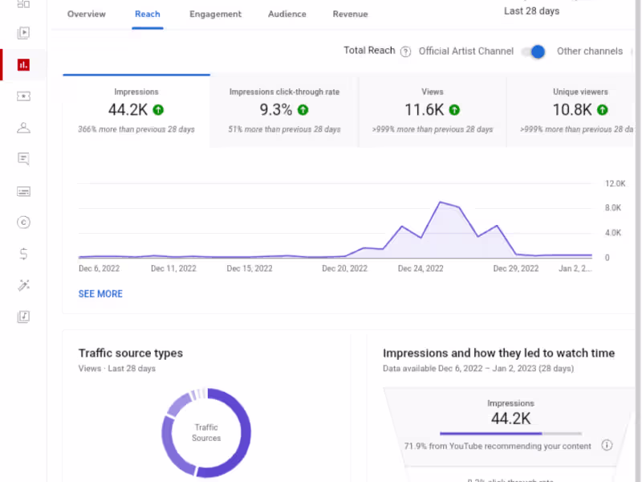Open the Earn dollar sign sidebar icon
The image size is (642, 482).
pos(23,254)
